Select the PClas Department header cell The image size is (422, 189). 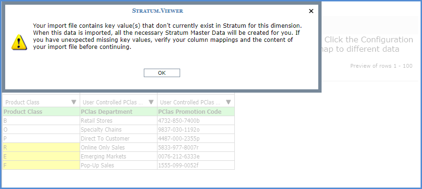click(118, 112)
